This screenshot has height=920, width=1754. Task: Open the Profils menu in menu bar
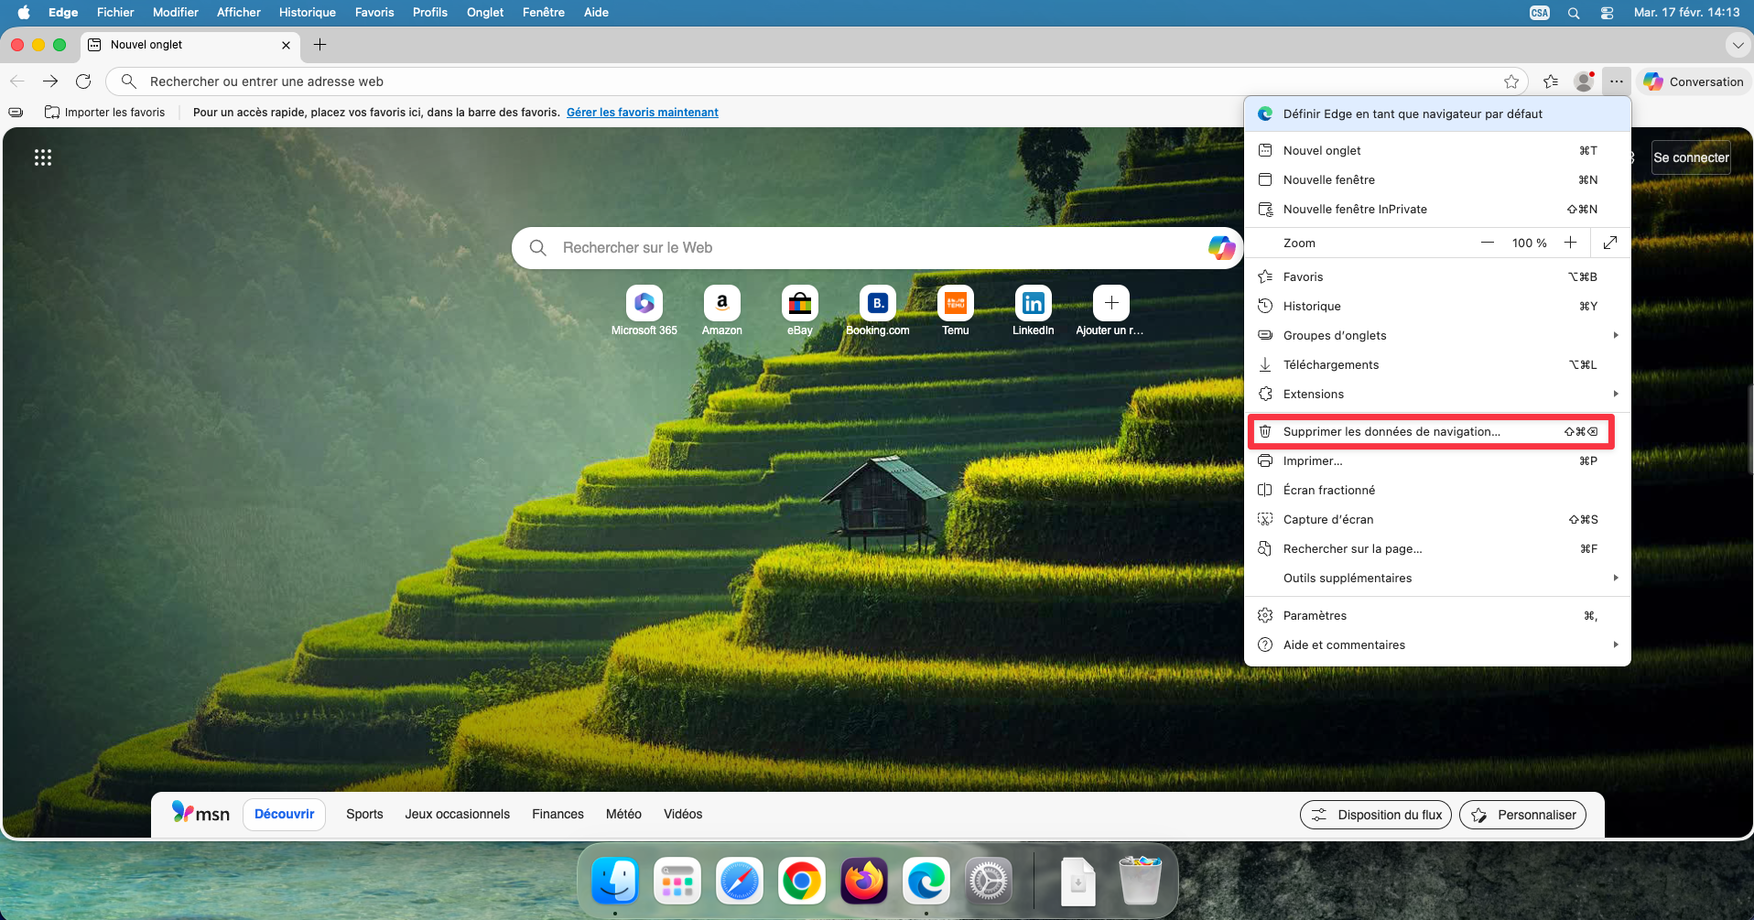[x=430, y=12]
